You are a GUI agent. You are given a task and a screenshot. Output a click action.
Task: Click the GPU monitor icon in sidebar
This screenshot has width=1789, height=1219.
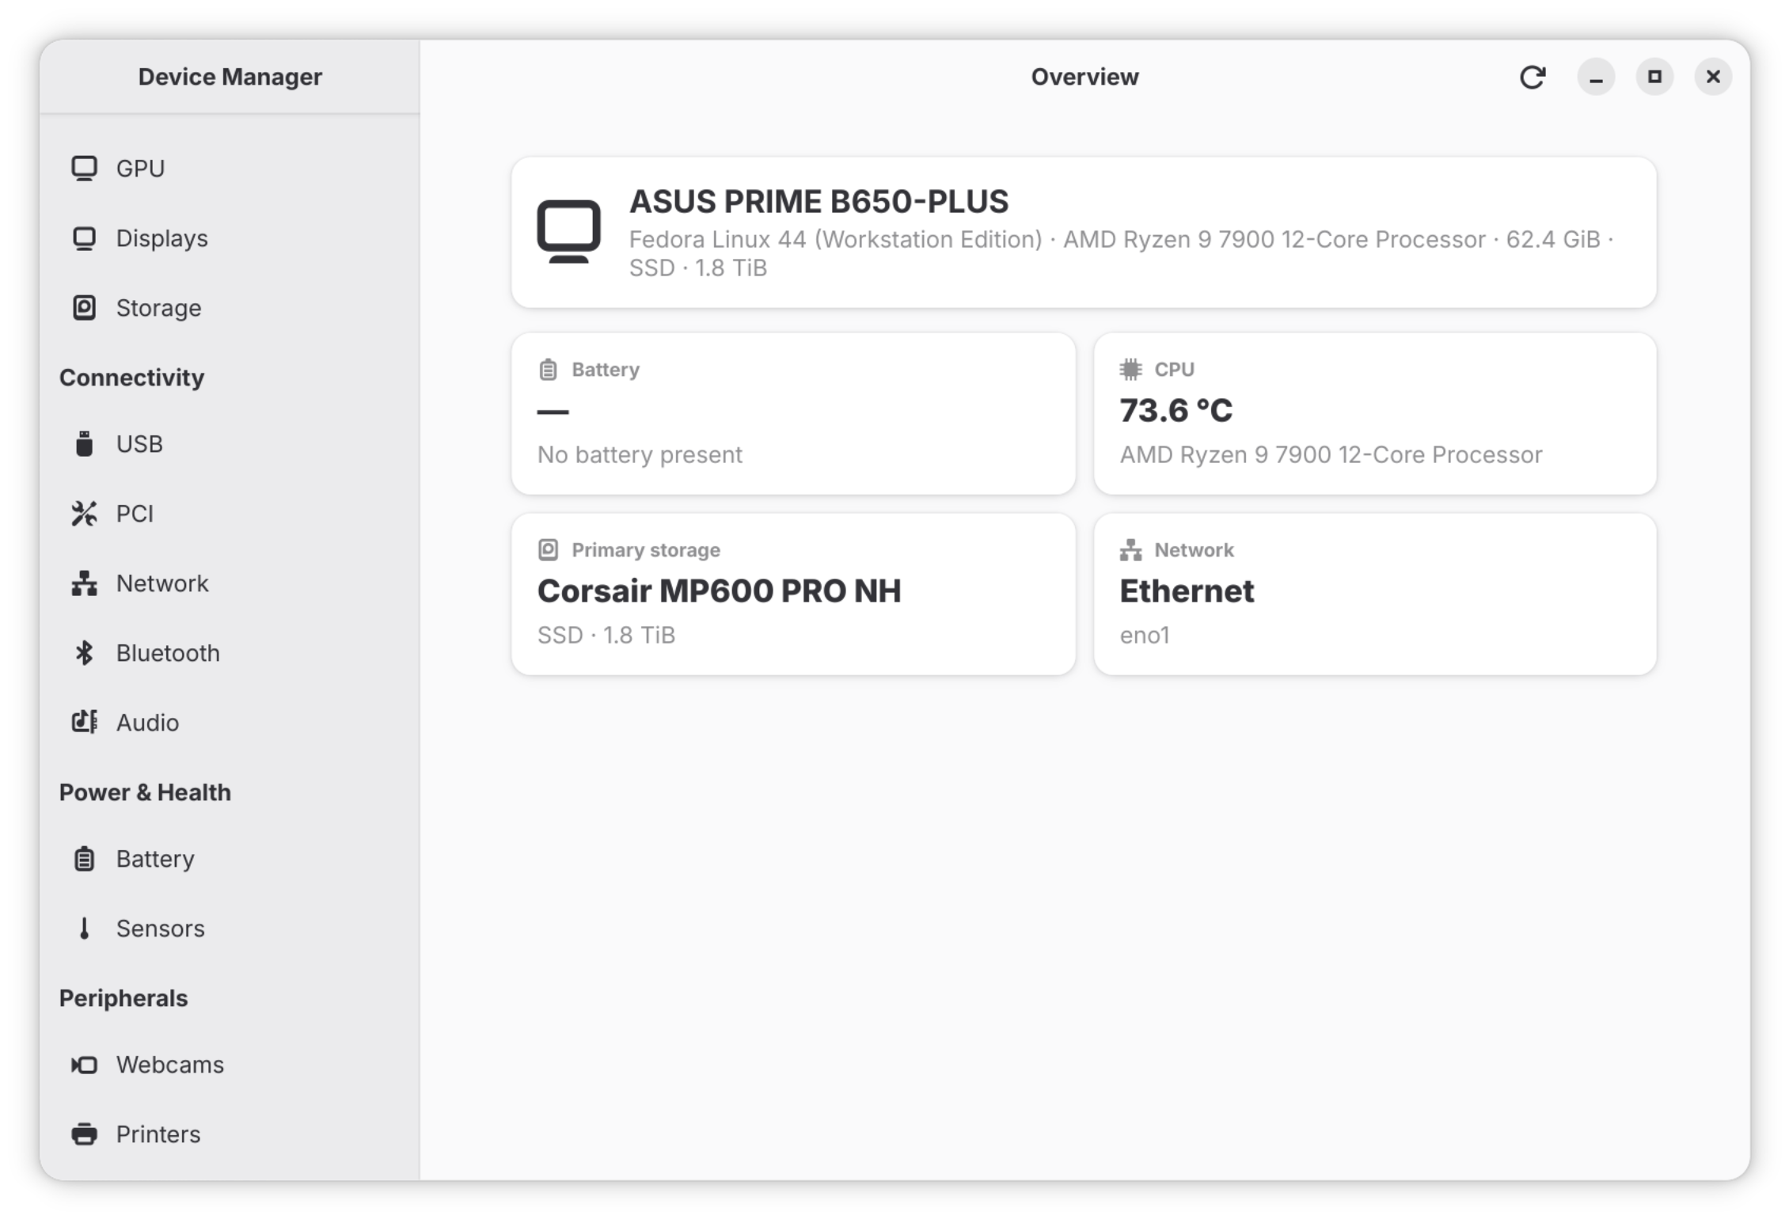pyautogui.click(x=84, y=169)
